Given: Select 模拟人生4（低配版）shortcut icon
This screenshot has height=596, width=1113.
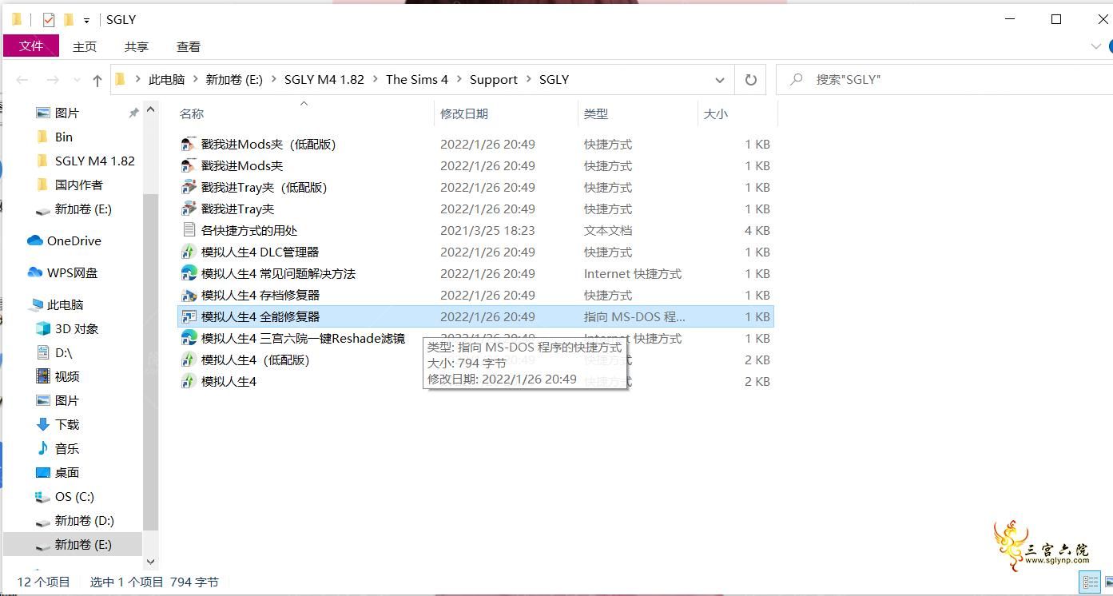Looking at the screenshot, I should pyautogui.click(x=189, y=360).
